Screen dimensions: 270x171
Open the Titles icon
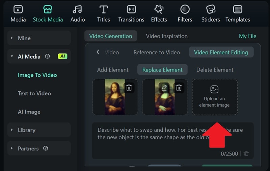pyautogui.click(x=104, y=9)
